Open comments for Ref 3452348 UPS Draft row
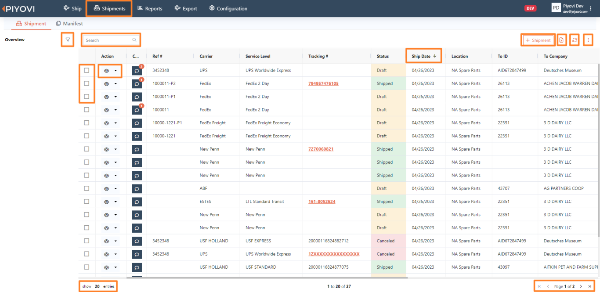 pos(137,71)
